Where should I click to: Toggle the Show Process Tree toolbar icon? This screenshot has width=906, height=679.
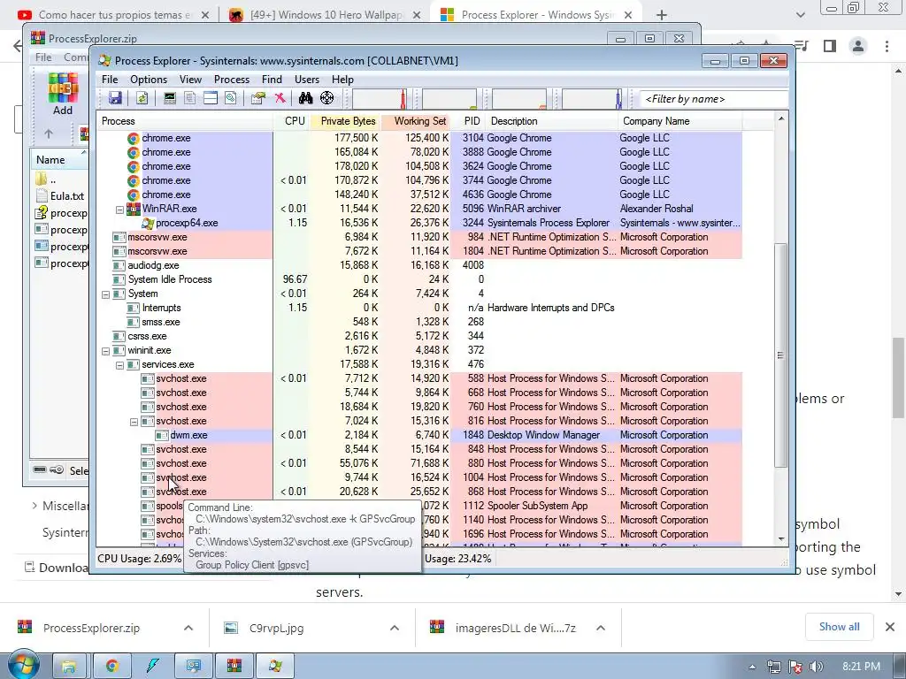189,98
